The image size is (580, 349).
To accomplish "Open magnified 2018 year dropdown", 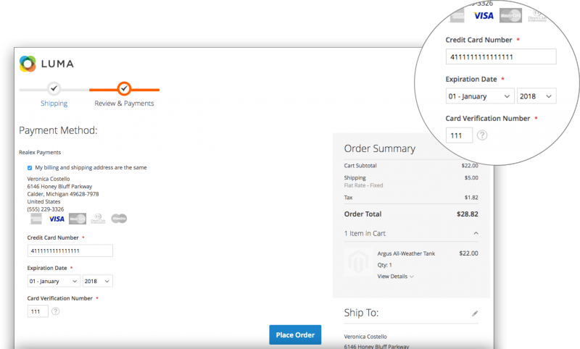I will point(536,96).
